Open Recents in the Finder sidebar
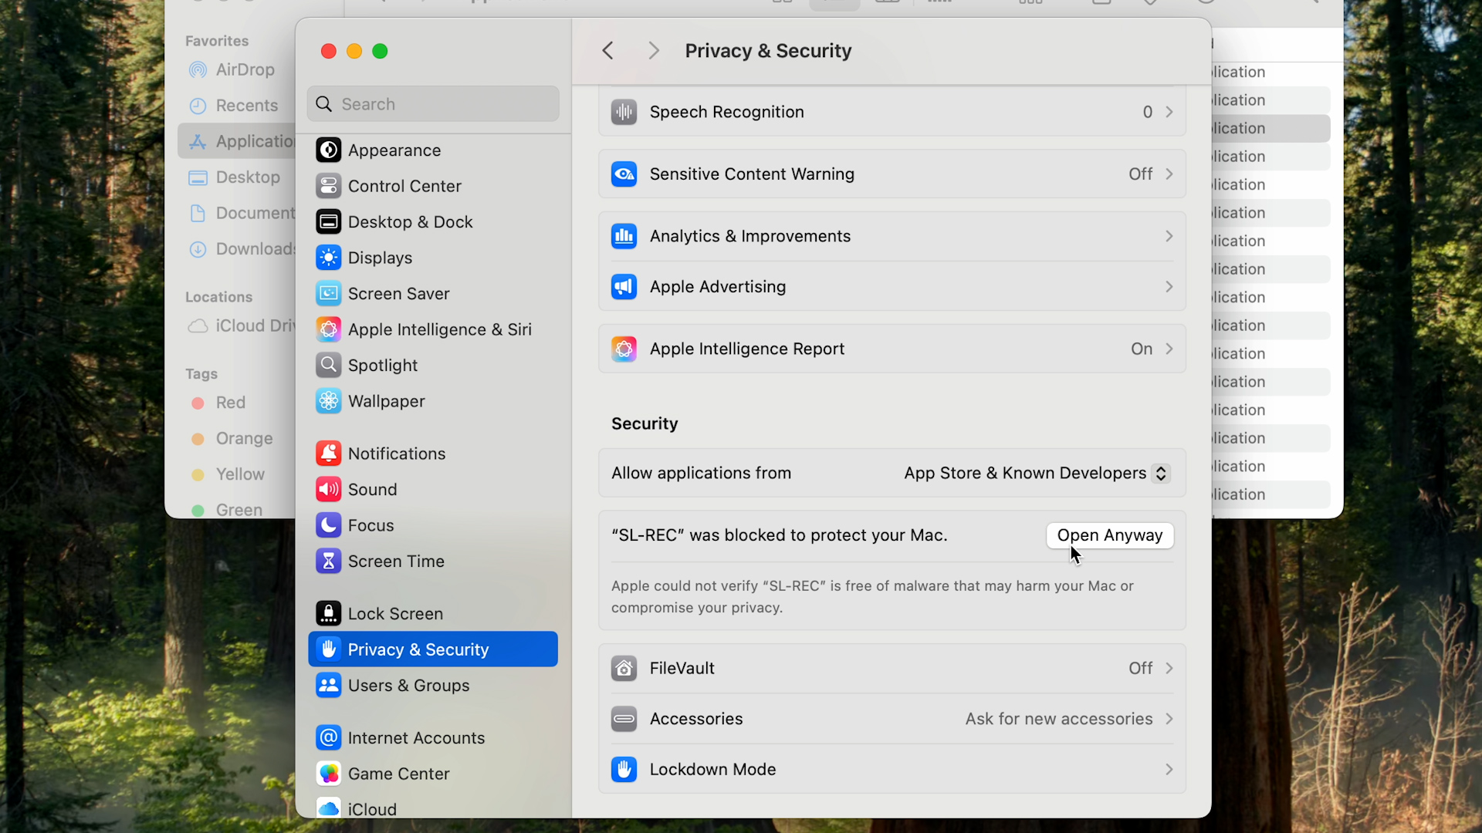 pos(233,106)
